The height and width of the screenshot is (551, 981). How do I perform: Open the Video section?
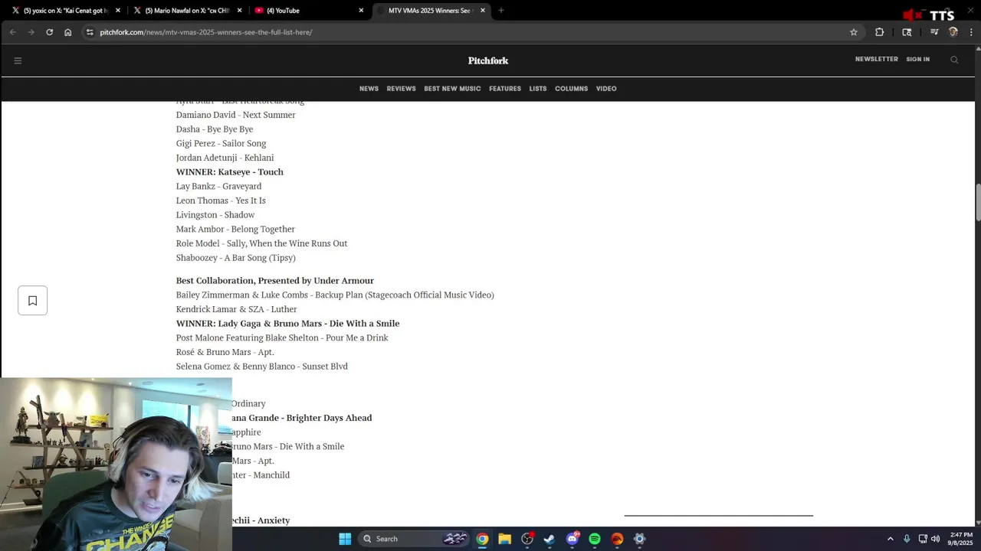tap(606, 89)
